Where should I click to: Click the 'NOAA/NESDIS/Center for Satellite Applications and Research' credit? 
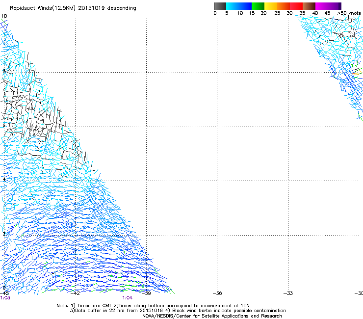(x=212, y=316)
